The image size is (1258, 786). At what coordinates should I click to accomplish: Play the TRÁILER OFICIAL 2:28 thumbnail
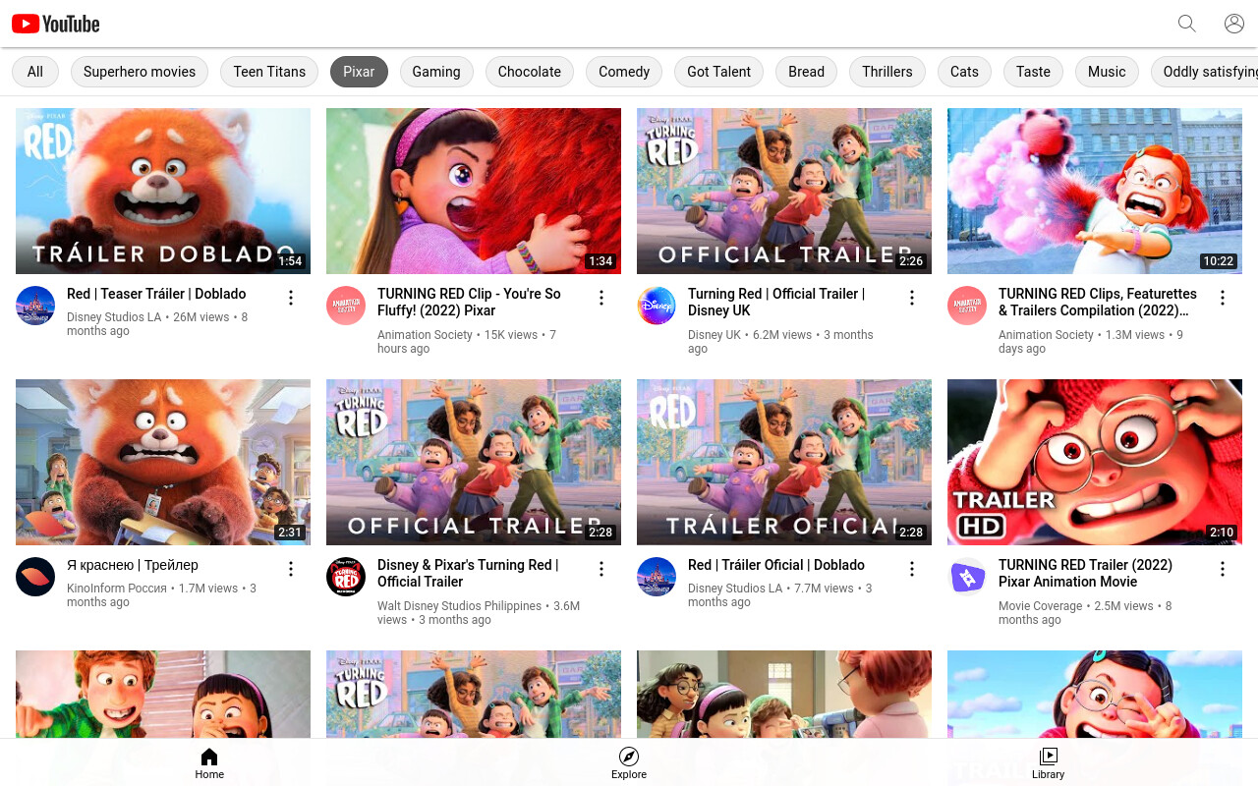[784, 462]
